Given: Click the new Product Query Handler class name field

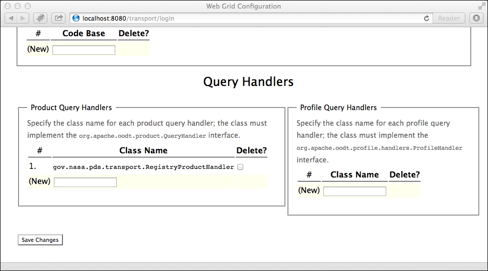Looking at the screenshot, I should 85,182.
